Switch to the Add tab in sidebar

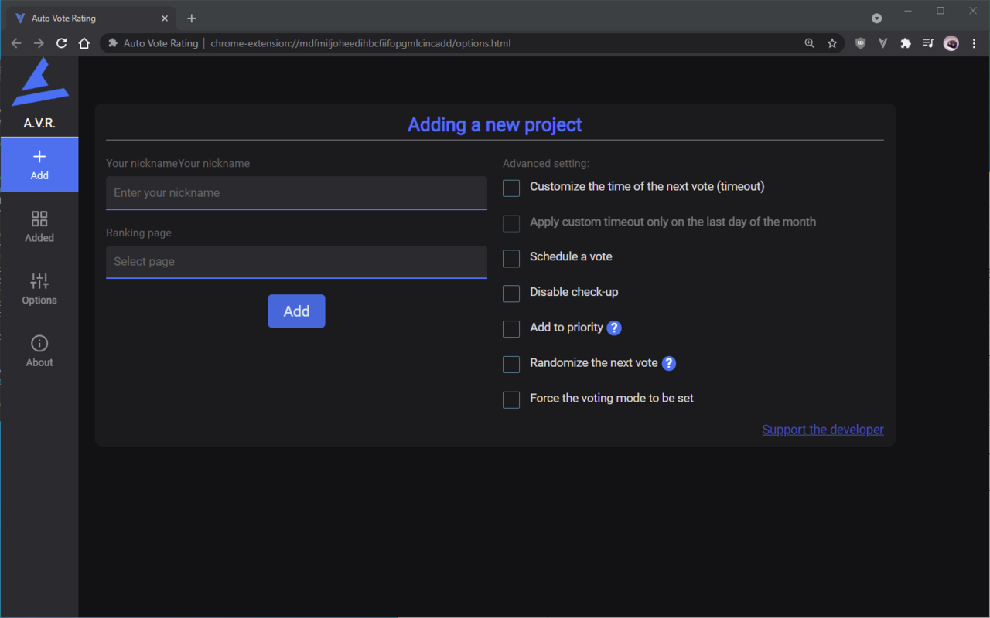[x=39, y=165]
